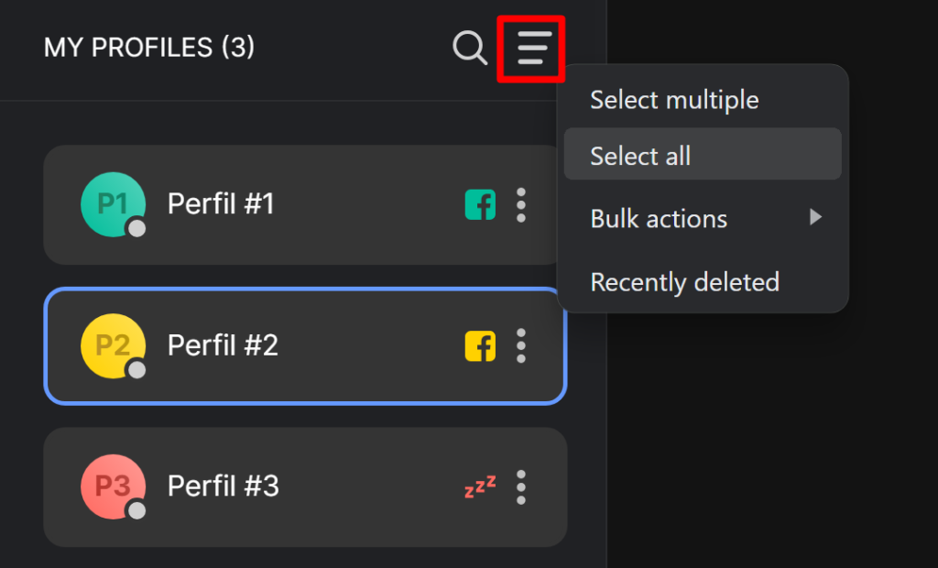Open the three-dot menu for Perfil #3
Image resolution: width=938 pixels, height=568 pixels.
521,486
